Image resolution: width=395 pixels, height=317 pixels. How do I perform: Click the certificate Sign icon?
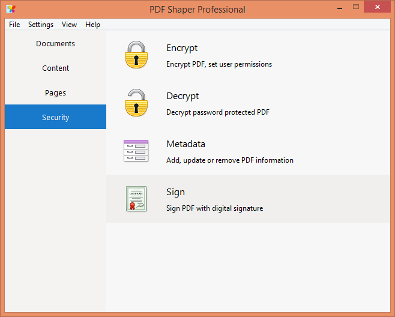click(136, 199)
